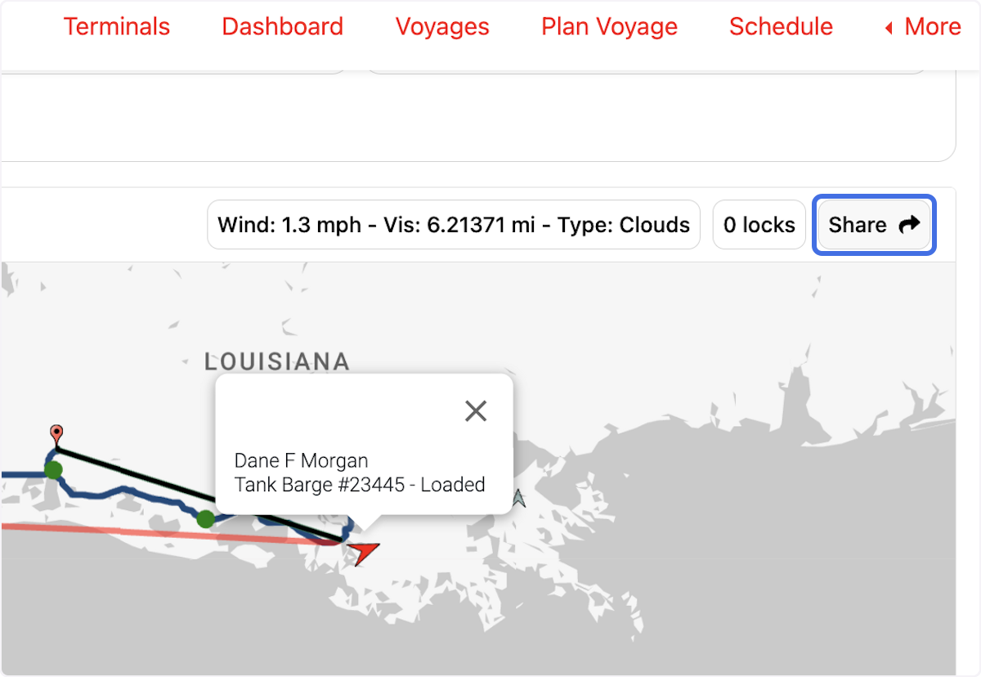Select the Plan Voyage tab
This screenshot has height=677, width=981.
coord(609,27)
